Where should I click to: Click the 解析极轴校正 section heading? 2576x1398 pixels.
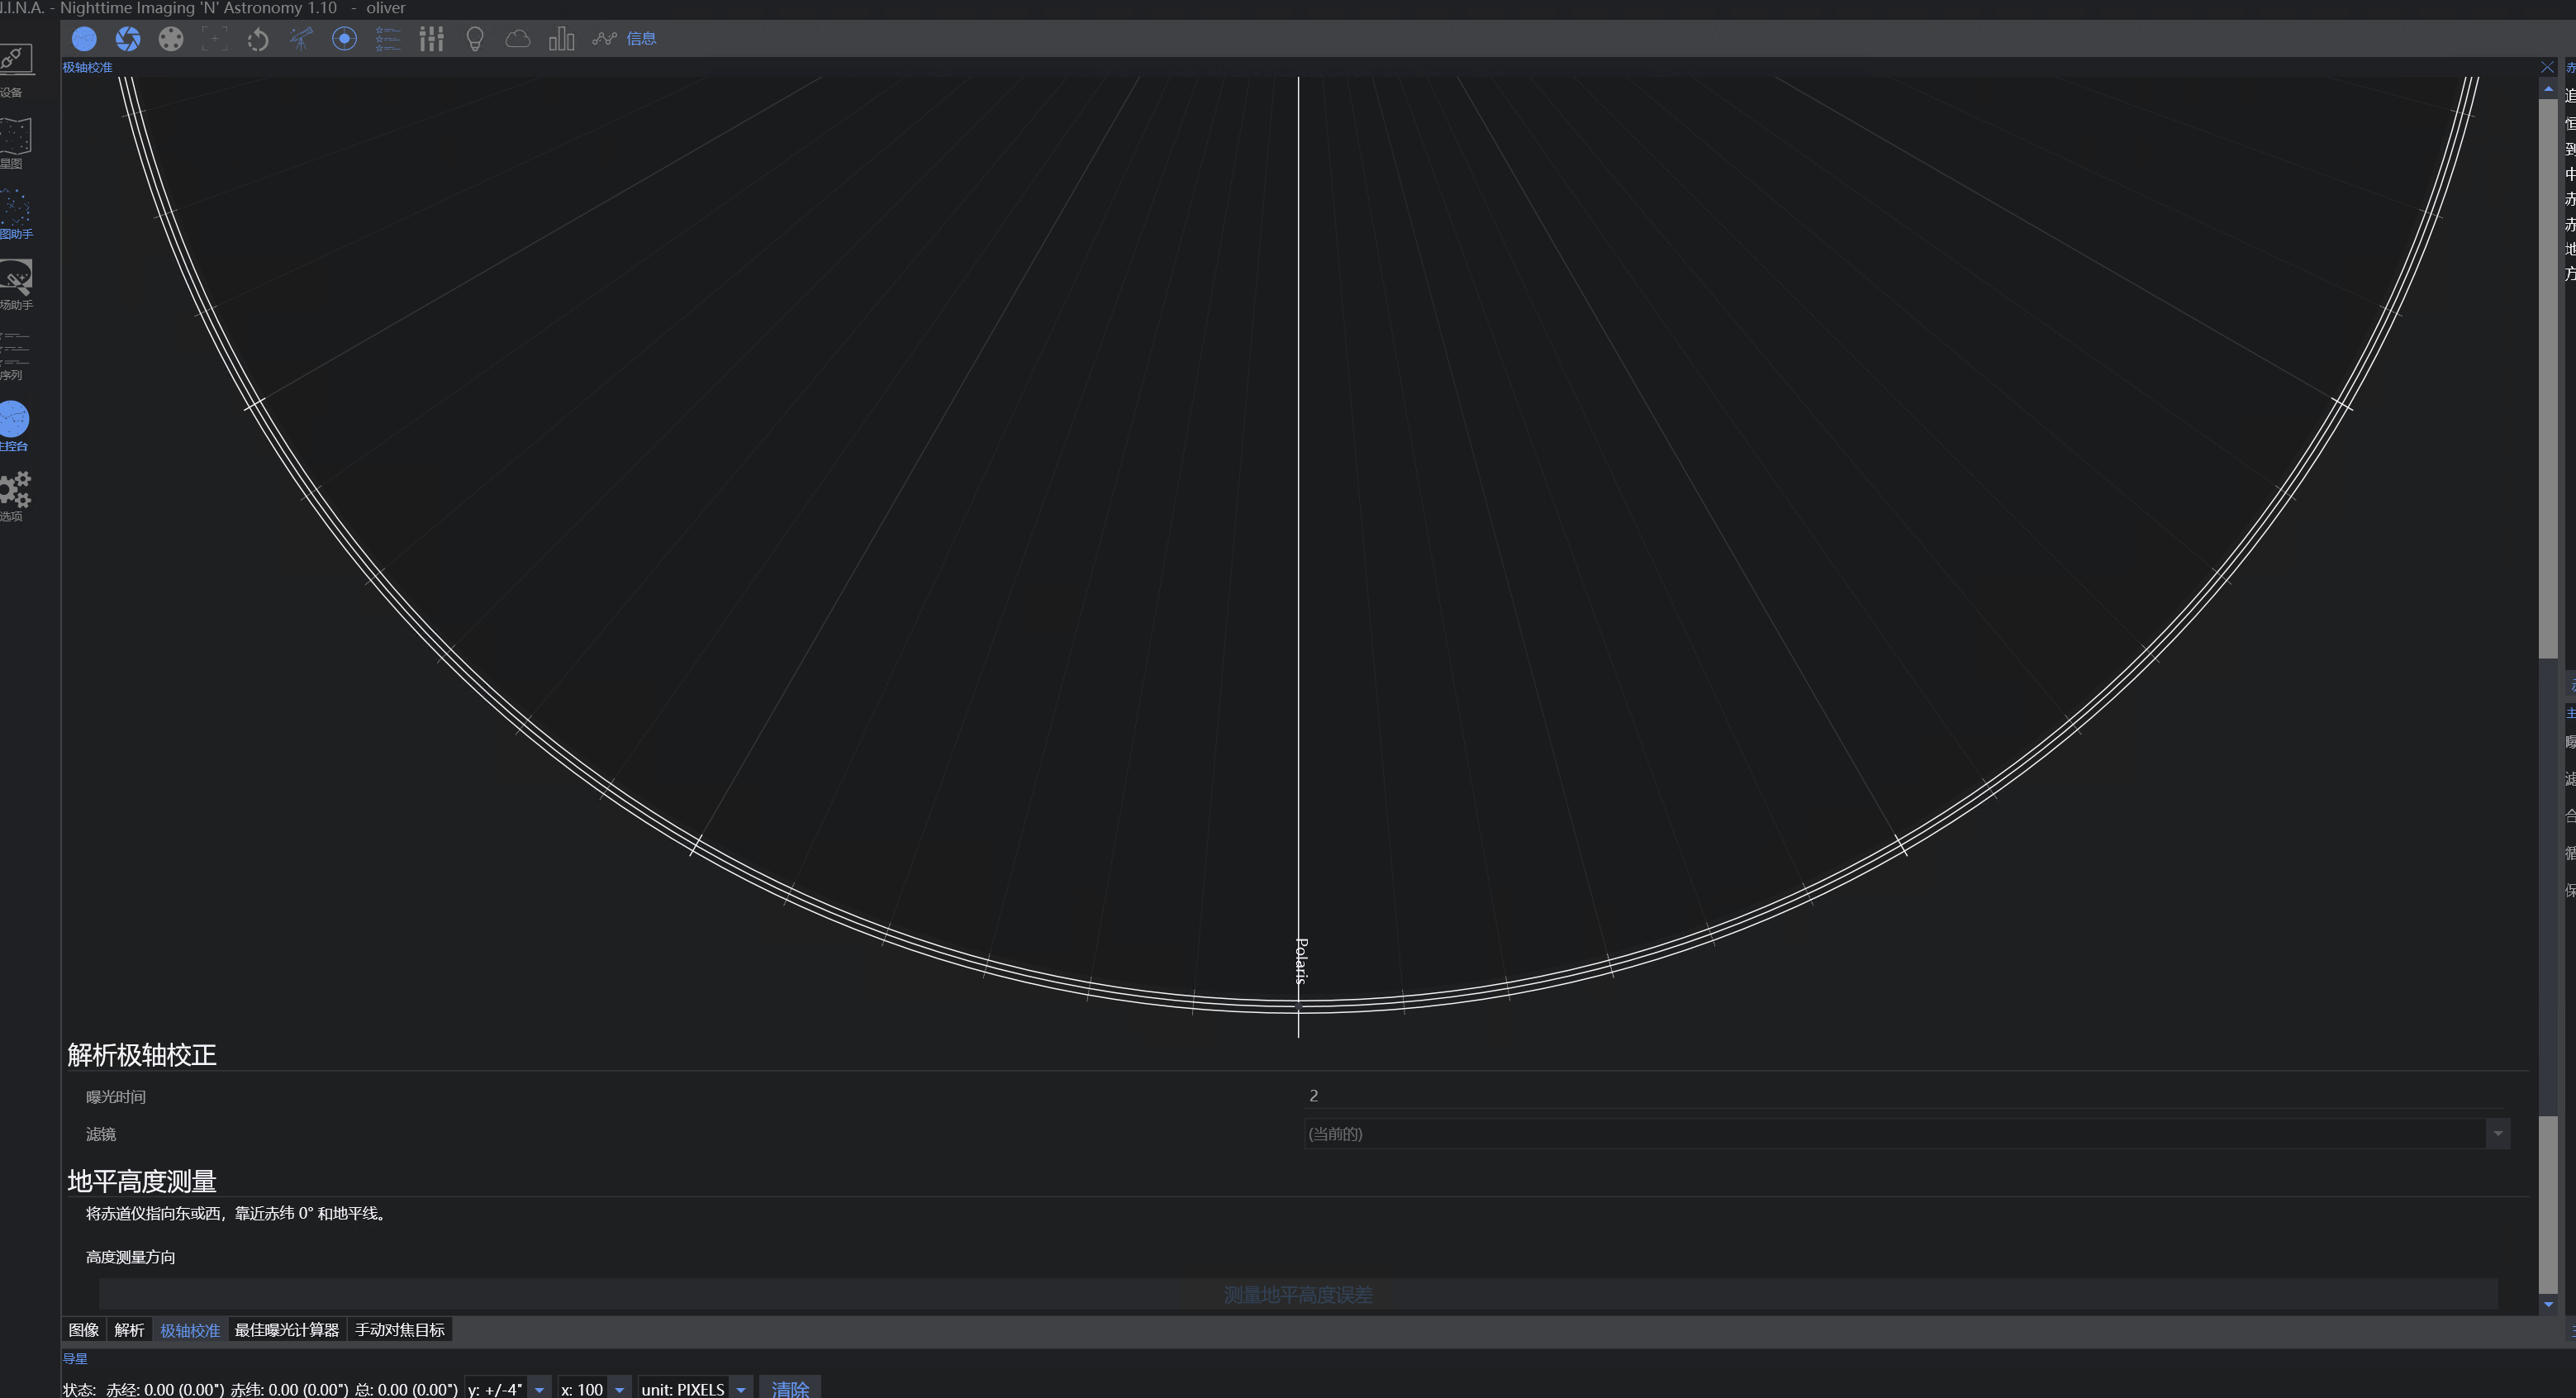point(142,1055)
